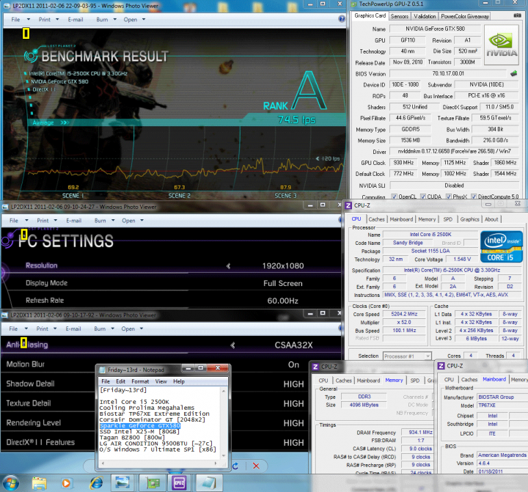This screenshot has width=528, height=492.
Task: Click the notepad scroll right arrow
Action: (216, 463)
